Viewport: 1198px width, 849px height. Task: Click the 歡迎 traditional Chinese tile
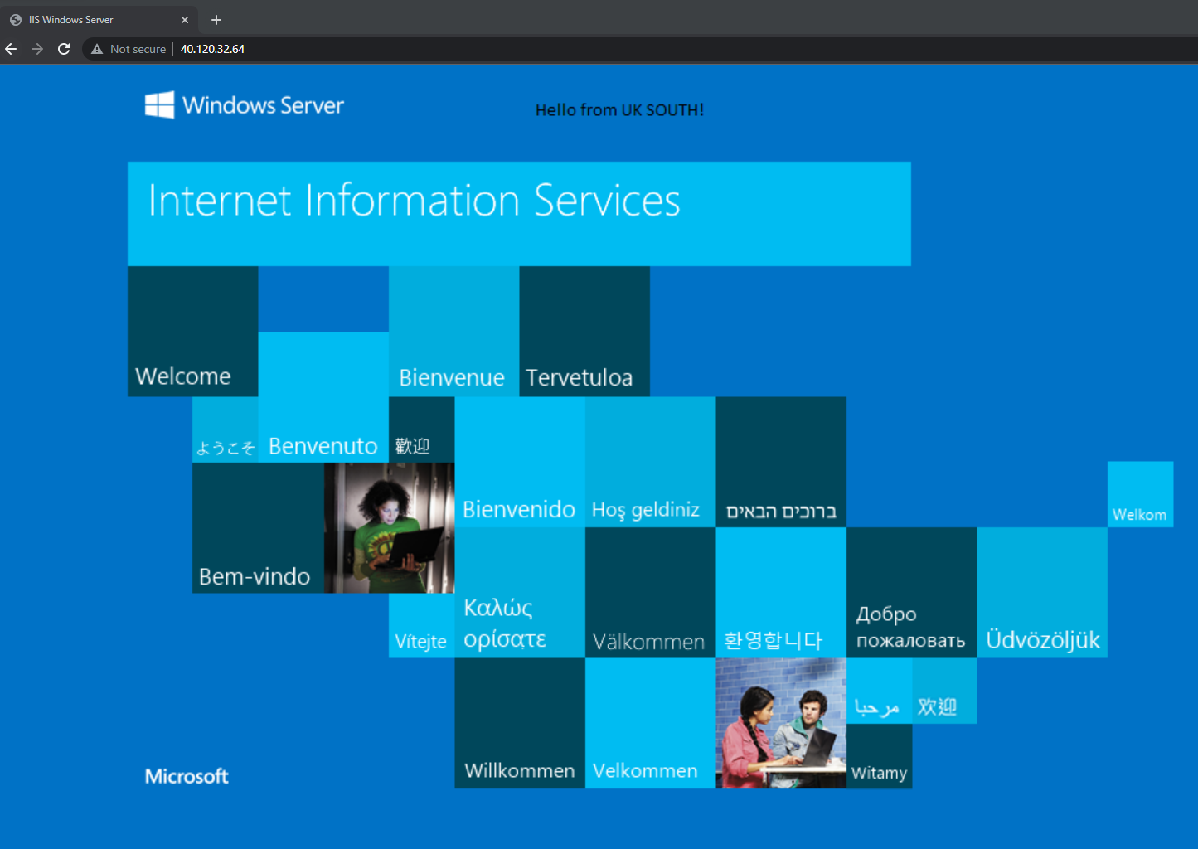coord(422,429)
